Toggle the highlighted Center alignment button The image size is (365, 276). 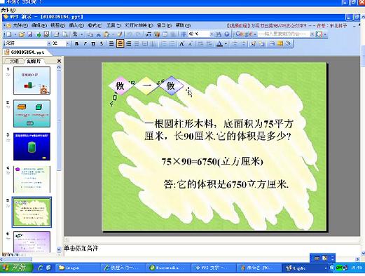pyautogui.click(x=120, y=43)
